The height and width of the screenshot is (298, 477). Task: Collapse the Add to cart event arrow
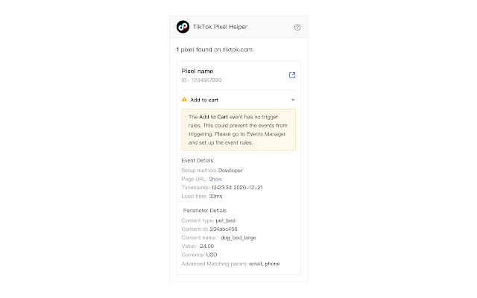pyautogui.click(x=293, y=99)
